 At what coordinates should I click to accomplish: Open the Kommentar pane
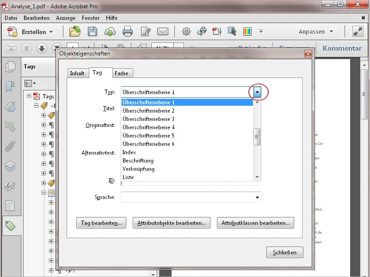[342, 48]
